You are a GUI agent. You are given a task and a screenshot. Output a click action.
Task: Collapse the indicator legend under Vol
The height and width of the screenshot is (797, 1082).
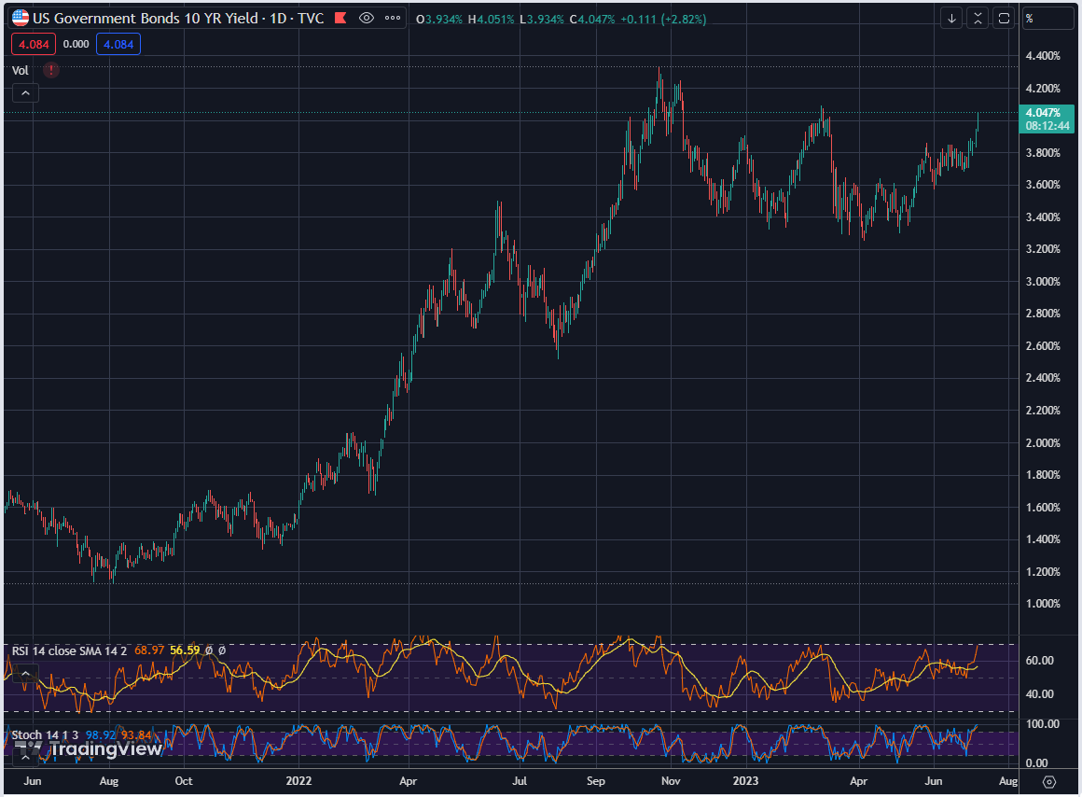coord(25,92)
